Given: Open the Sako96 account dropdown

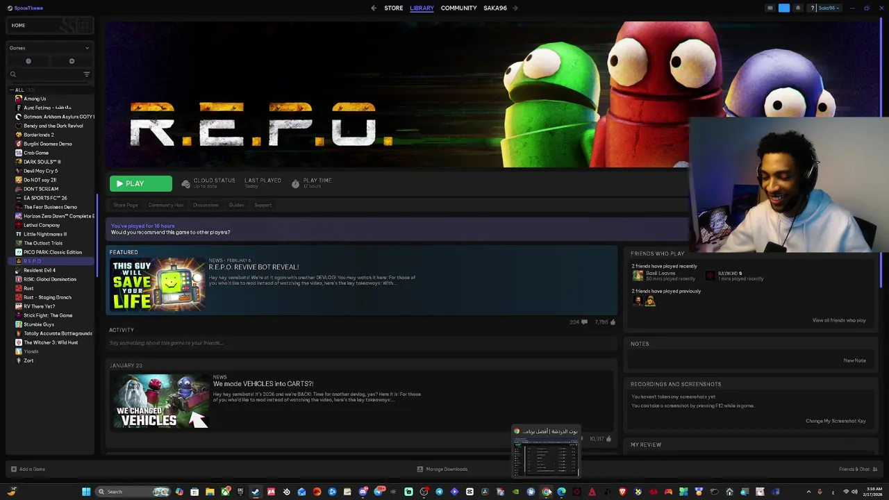Looking at the screenshot, I should [829, 8].
